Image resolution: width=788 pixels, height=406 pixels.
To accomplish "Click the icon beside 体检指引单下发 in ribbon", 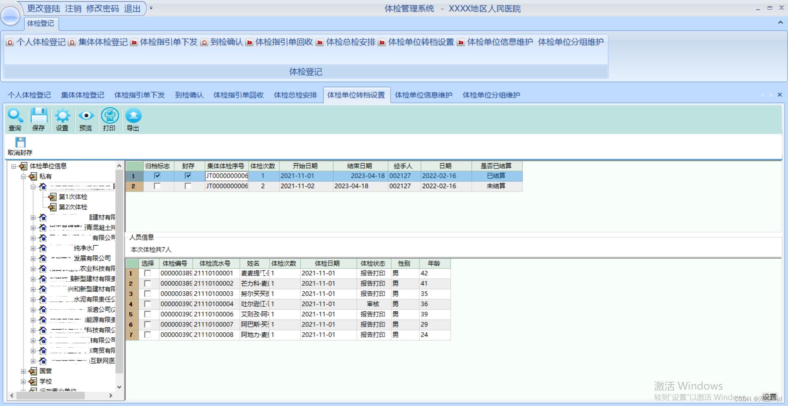I will coord(134,42).
